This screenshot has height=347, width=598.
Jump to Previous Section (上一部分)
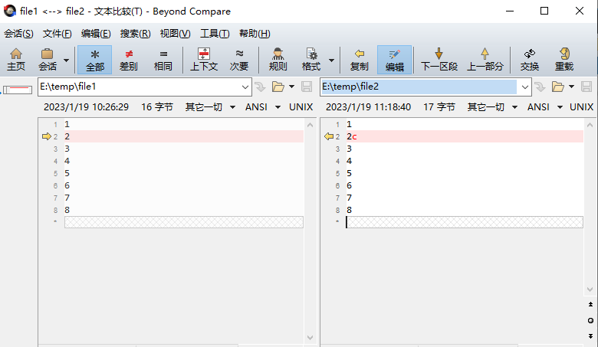(485, 60)
